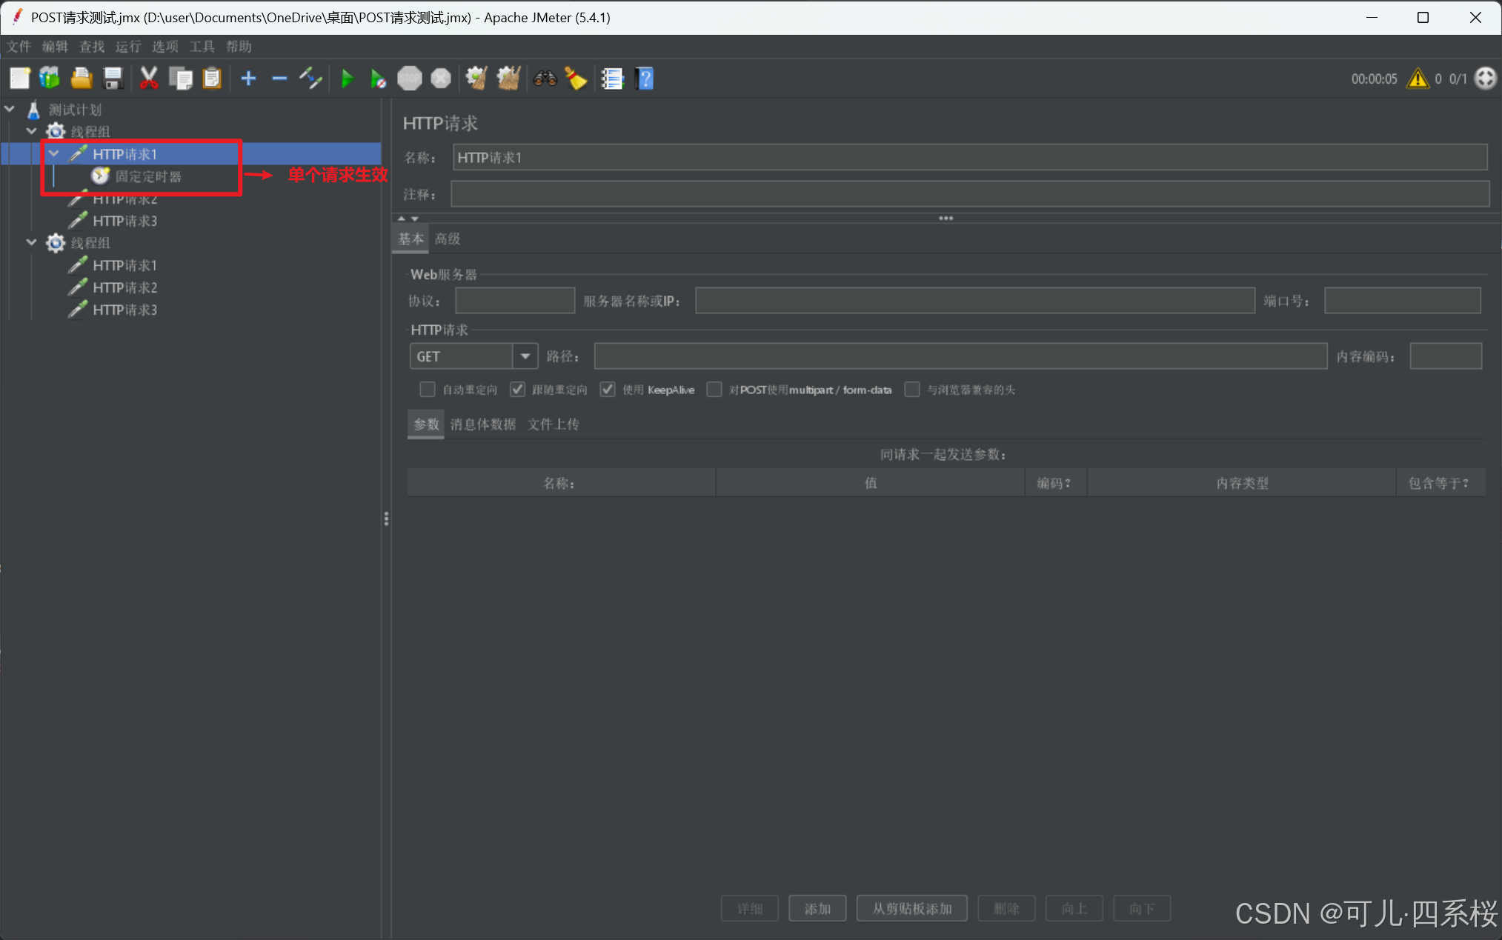Switch to the 消息体数据 tab
Viewport: 1502px width, 940px height.
pyautogui.click(x=482, y=424)
